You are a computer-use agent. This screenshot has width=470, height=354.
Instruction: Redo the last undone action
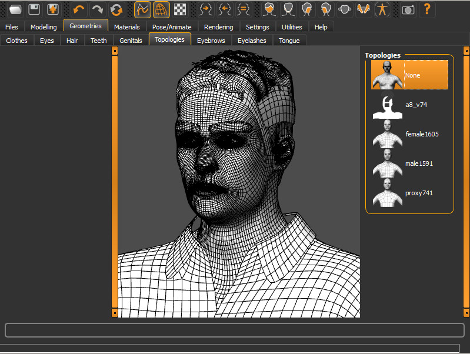click(x=98, y=9)
